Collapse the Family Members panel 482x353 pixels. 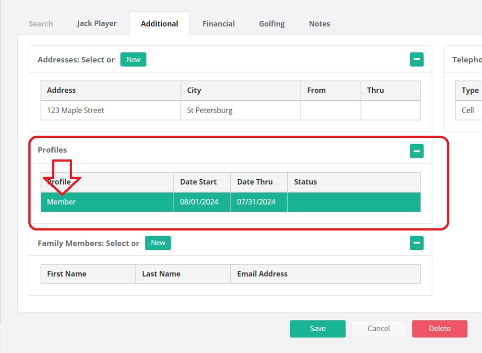pyautogui.click(x=417, y=243)
